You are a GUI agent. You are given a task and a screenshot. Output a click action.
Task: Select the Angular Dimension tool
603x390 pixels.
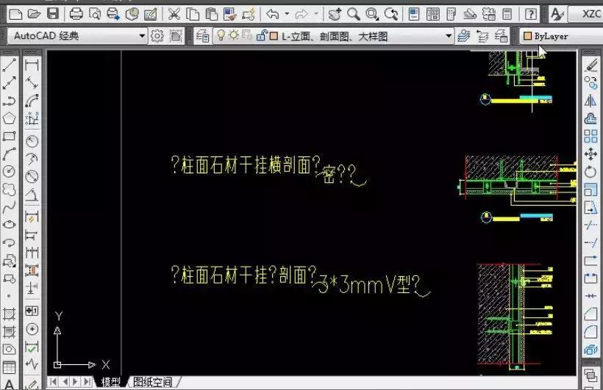tap(32, 195)
